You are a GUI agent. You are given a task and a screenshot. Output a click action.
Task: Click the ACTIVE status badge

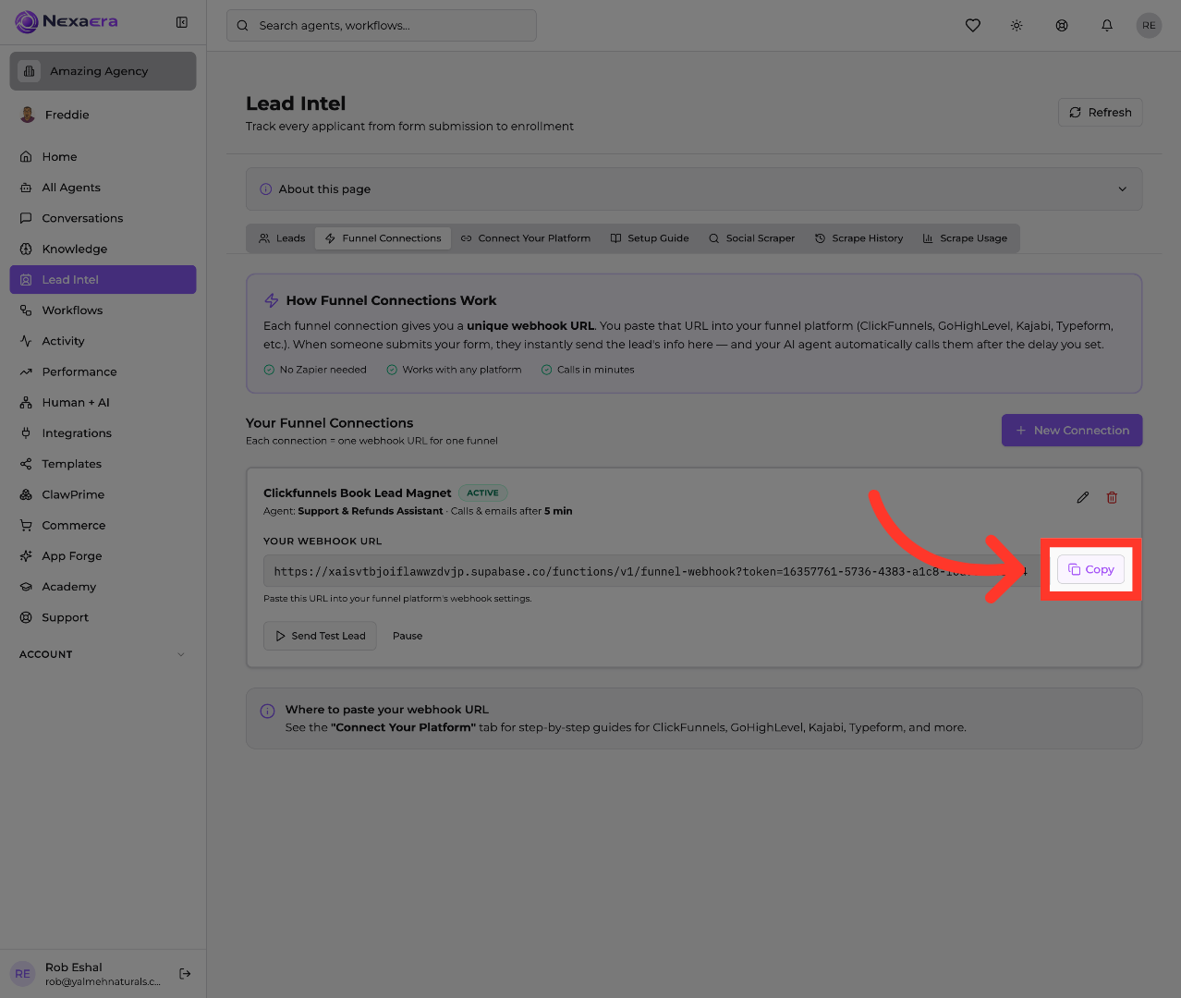tap(483, 493)
